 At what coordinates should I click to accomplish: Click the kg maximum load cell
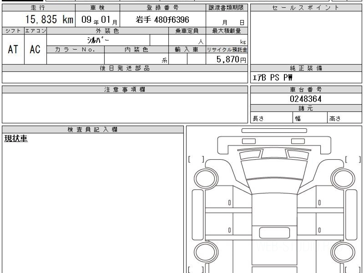(227, 40)
